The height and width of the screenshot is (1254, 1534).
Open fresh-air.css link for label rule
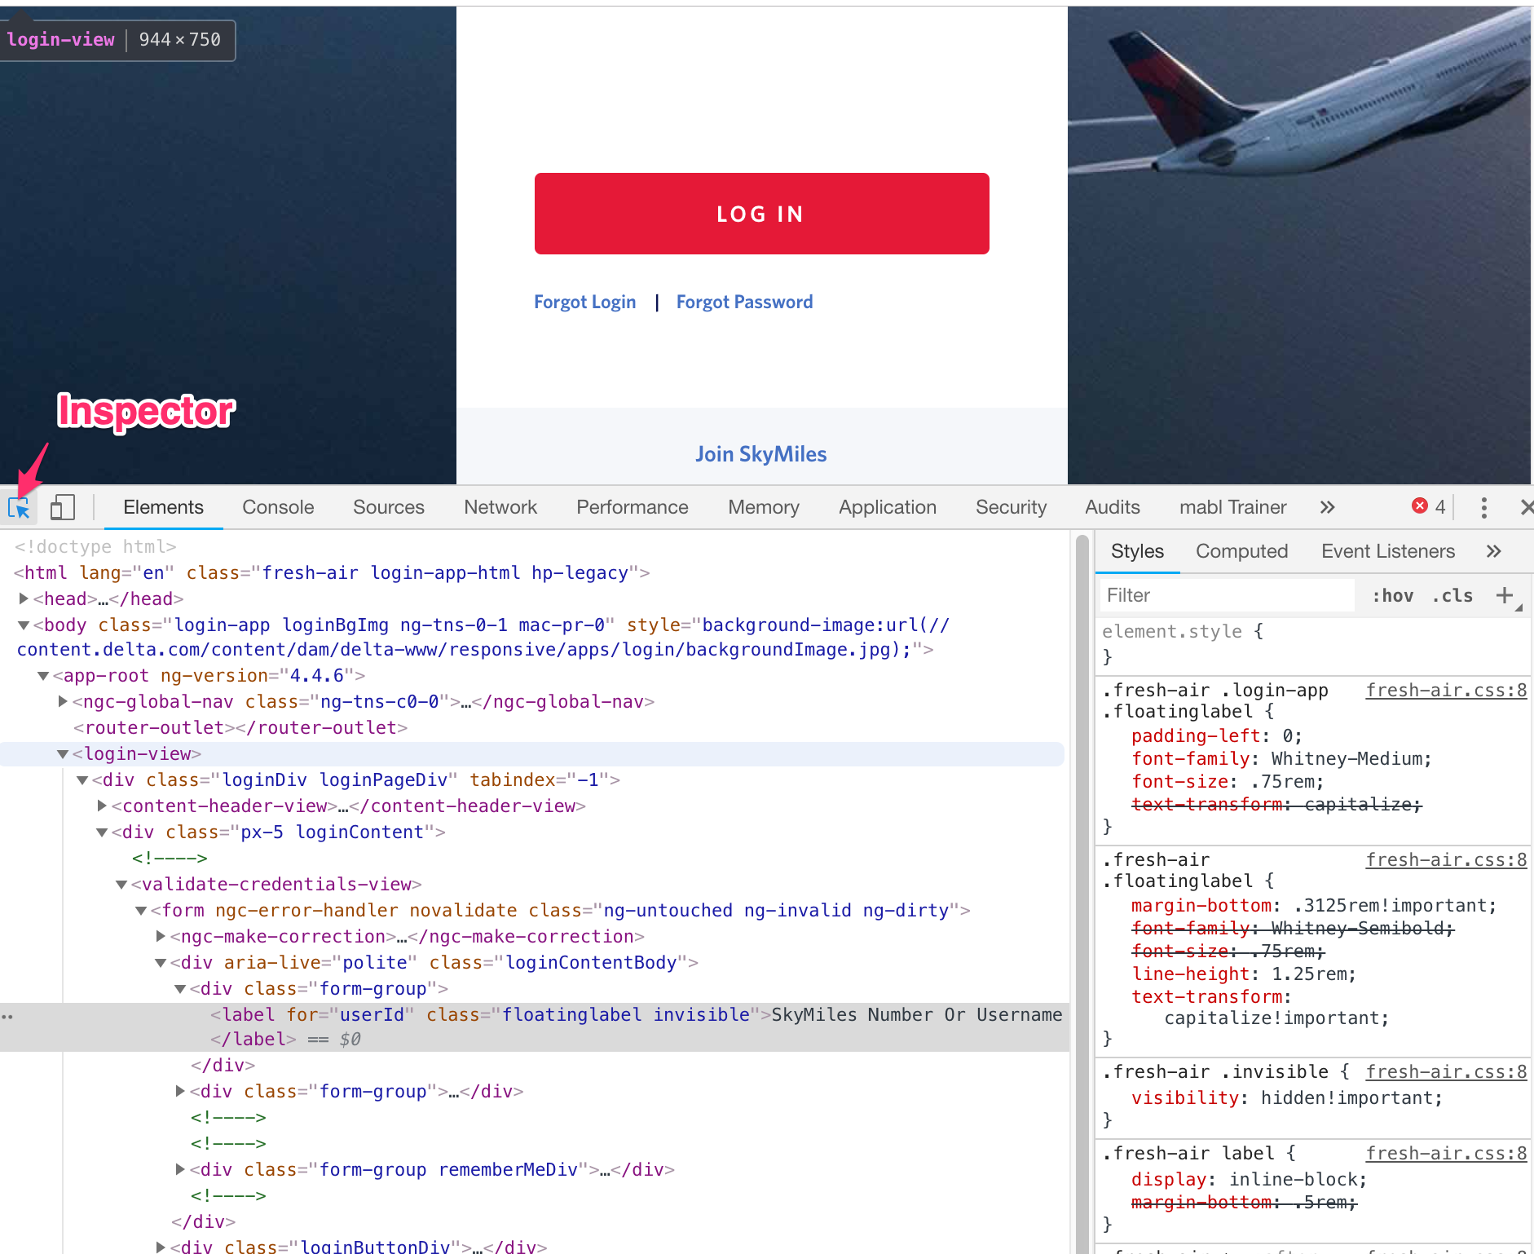tap(1446, 1153)
